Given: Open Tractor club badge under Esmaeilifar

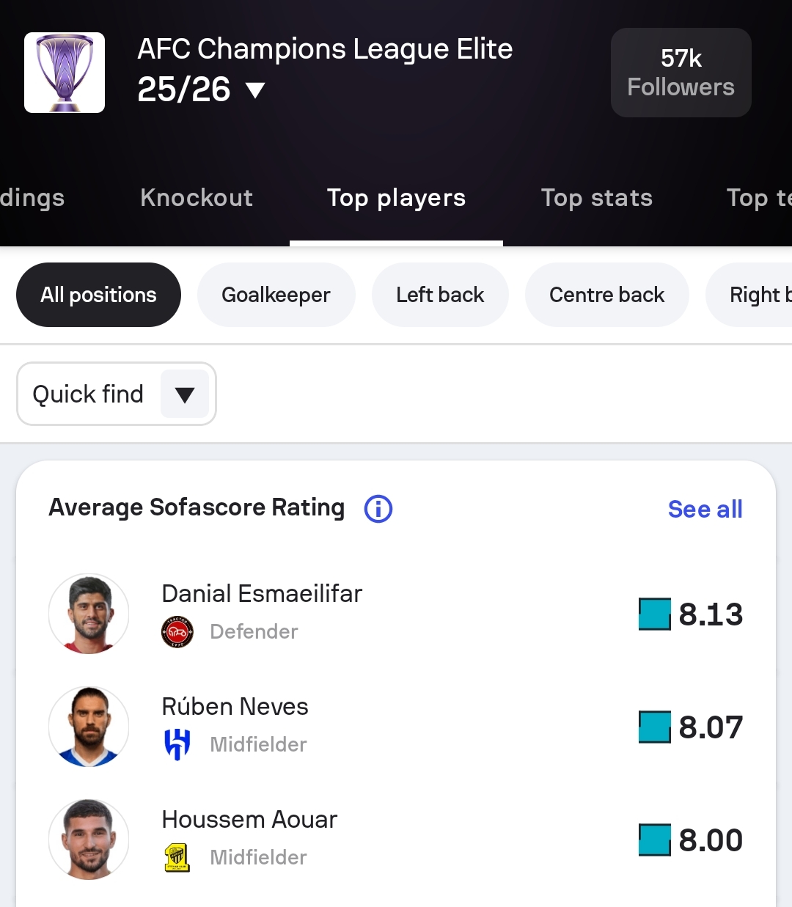Looking at the screenshot, I should pos(177,631).
